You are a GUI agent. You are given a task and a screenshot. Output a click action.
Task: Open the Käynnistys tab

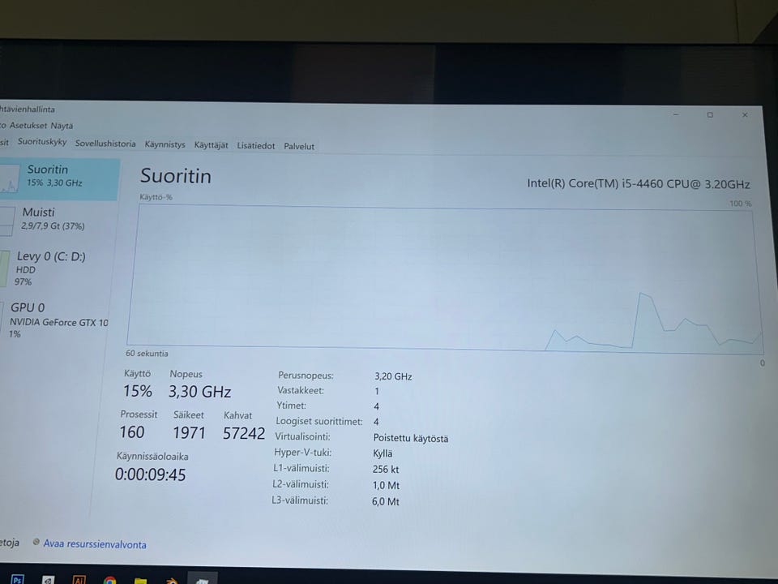165,144
